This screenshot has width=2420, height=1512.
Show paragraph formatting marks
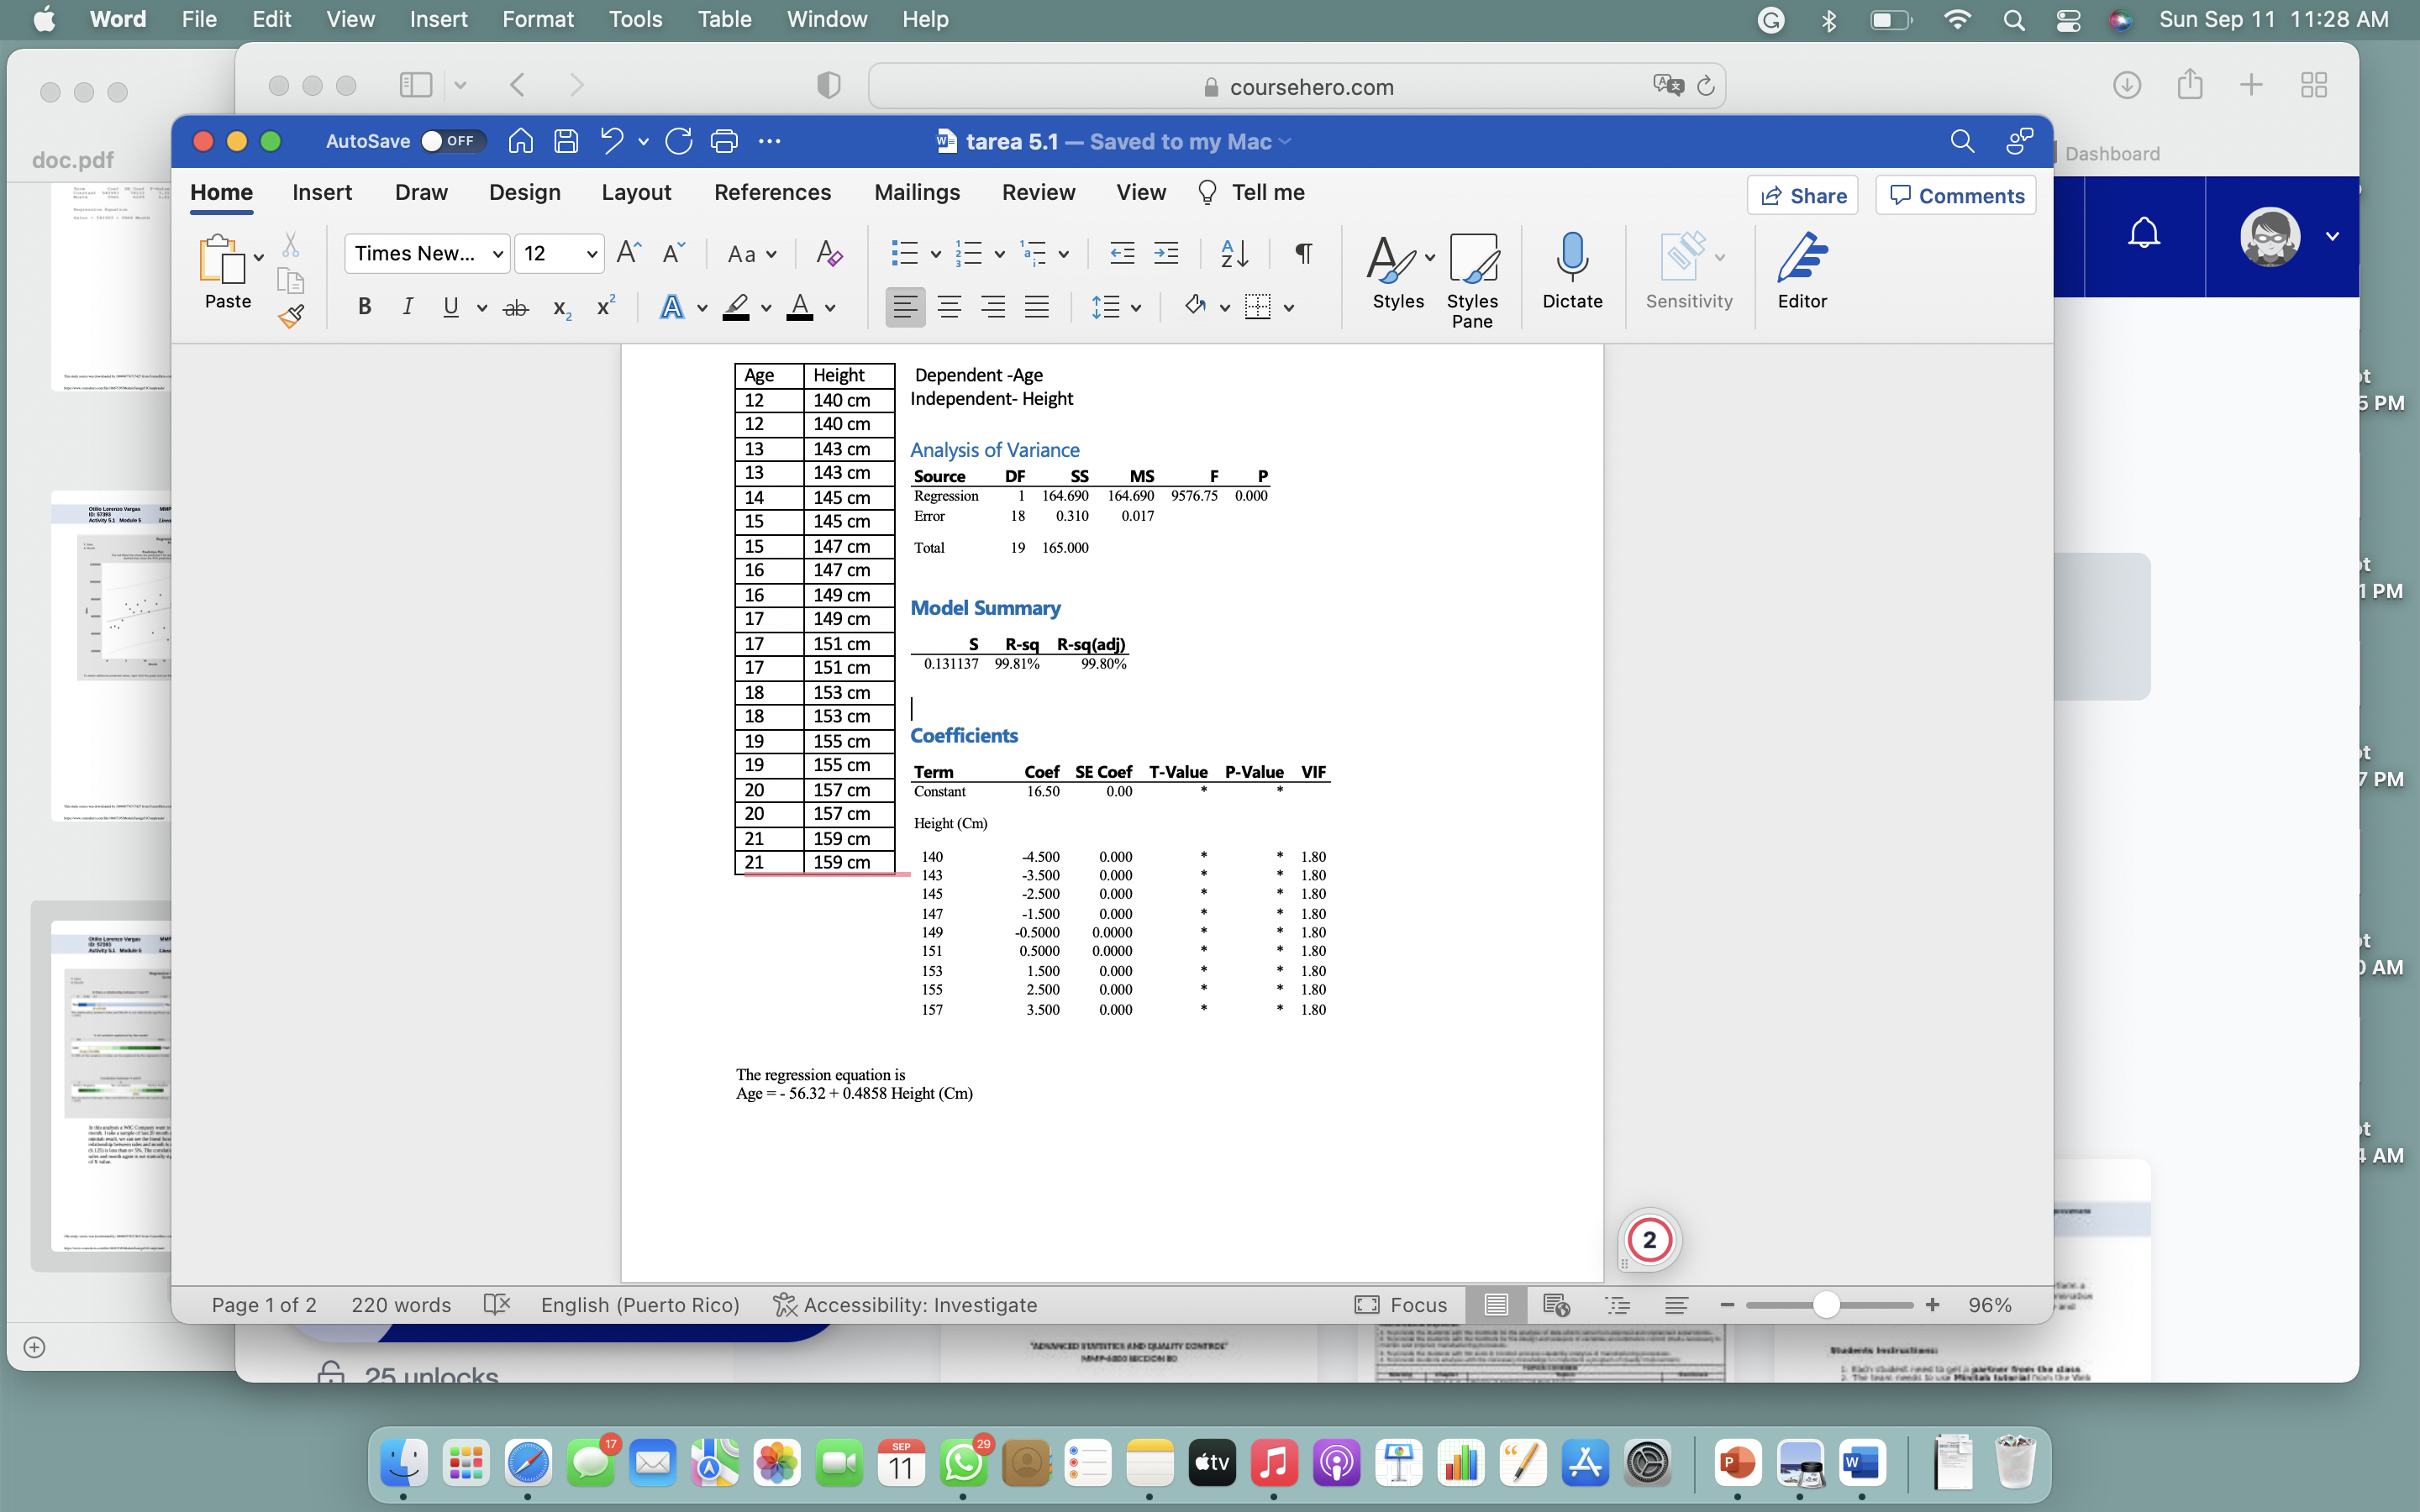pos(1301,253)
